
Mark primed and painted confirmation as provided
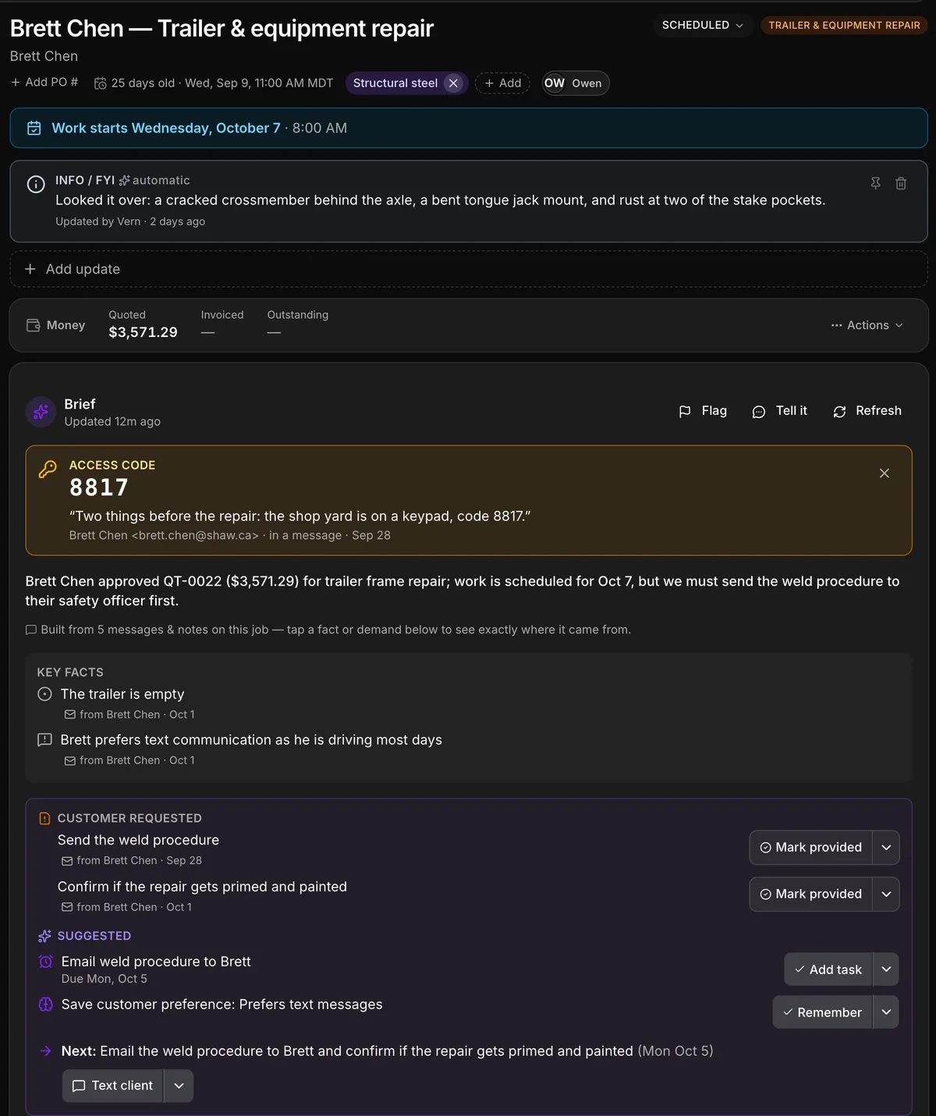click(x=811, y=895)
